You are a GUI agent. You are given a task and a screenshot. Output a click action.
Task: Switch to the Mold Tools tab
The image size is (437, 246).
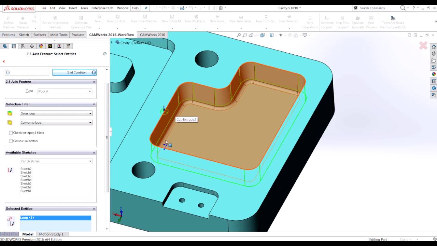(x=59, y=35)
